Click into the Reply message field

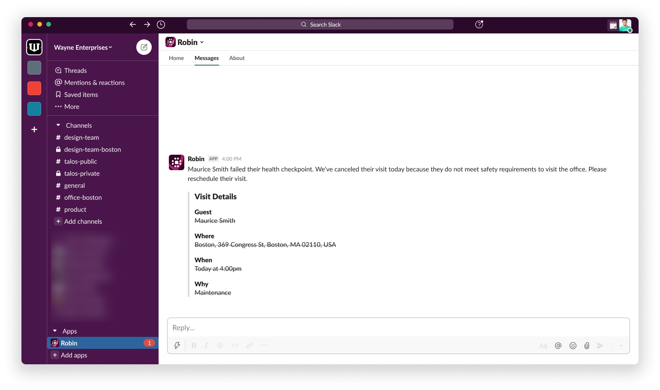coord(399,327)
